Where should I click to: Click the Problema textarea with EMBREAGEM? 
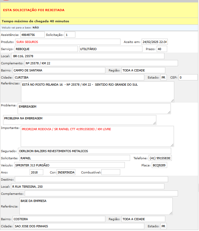[94, 109]
